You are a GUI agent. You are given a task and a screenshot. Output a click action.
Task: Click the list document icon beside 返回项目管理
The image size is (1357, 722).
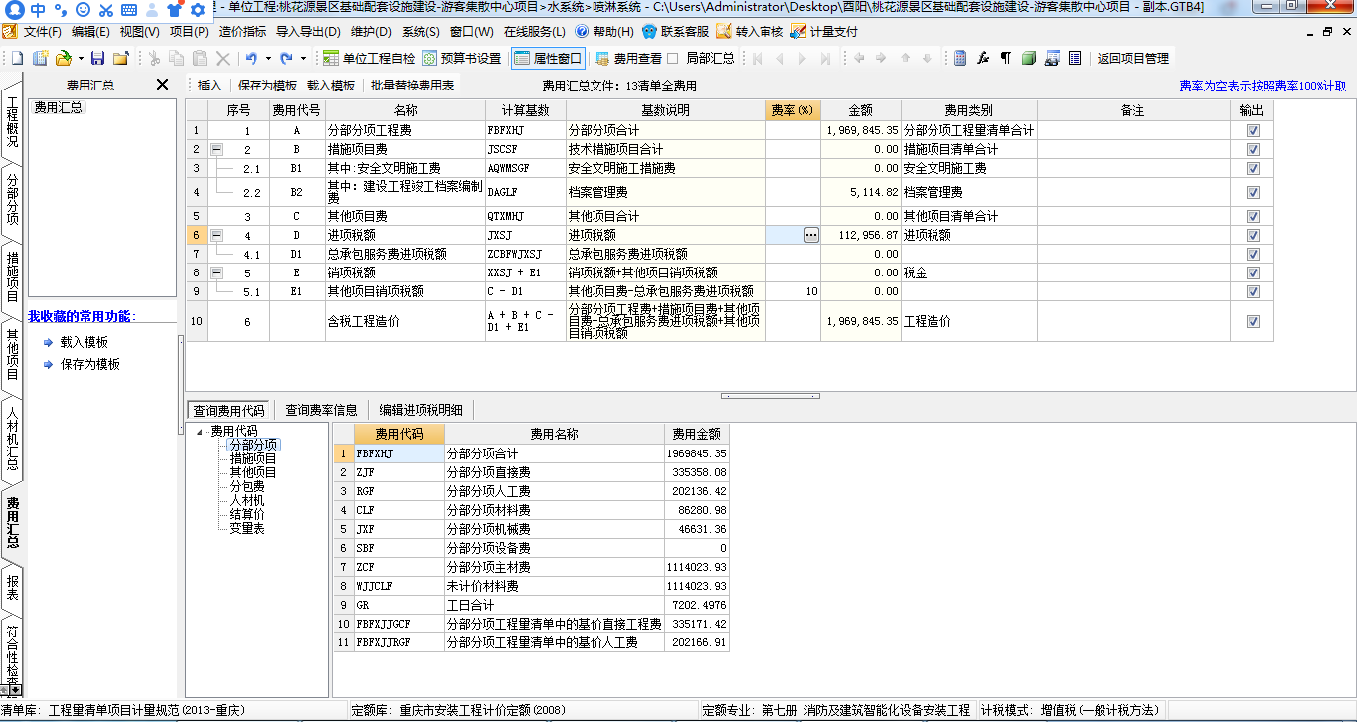click(1075, 58)
